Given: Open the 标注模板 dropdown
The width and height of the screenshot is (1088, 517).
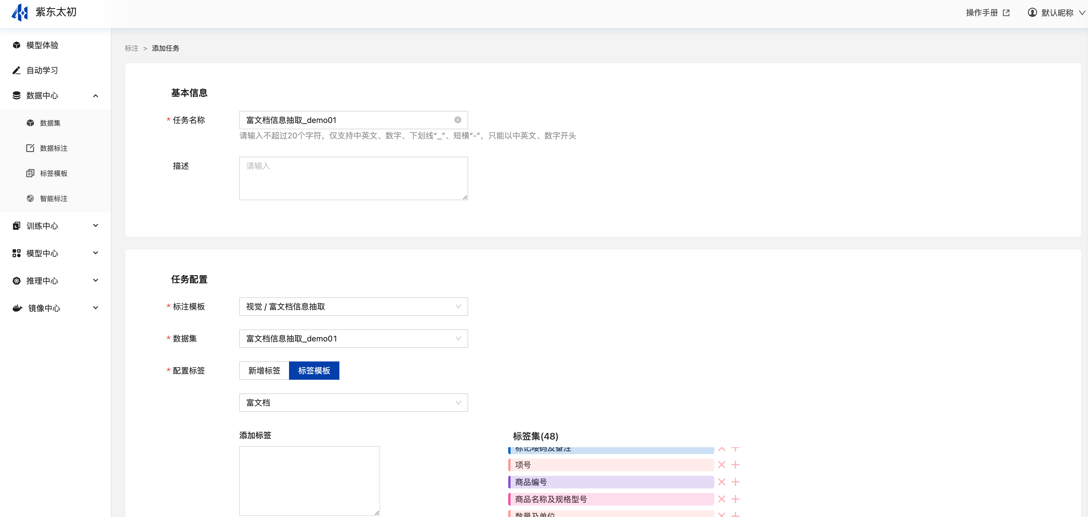Looking at the screenshot, I should [x=353, y=307].
